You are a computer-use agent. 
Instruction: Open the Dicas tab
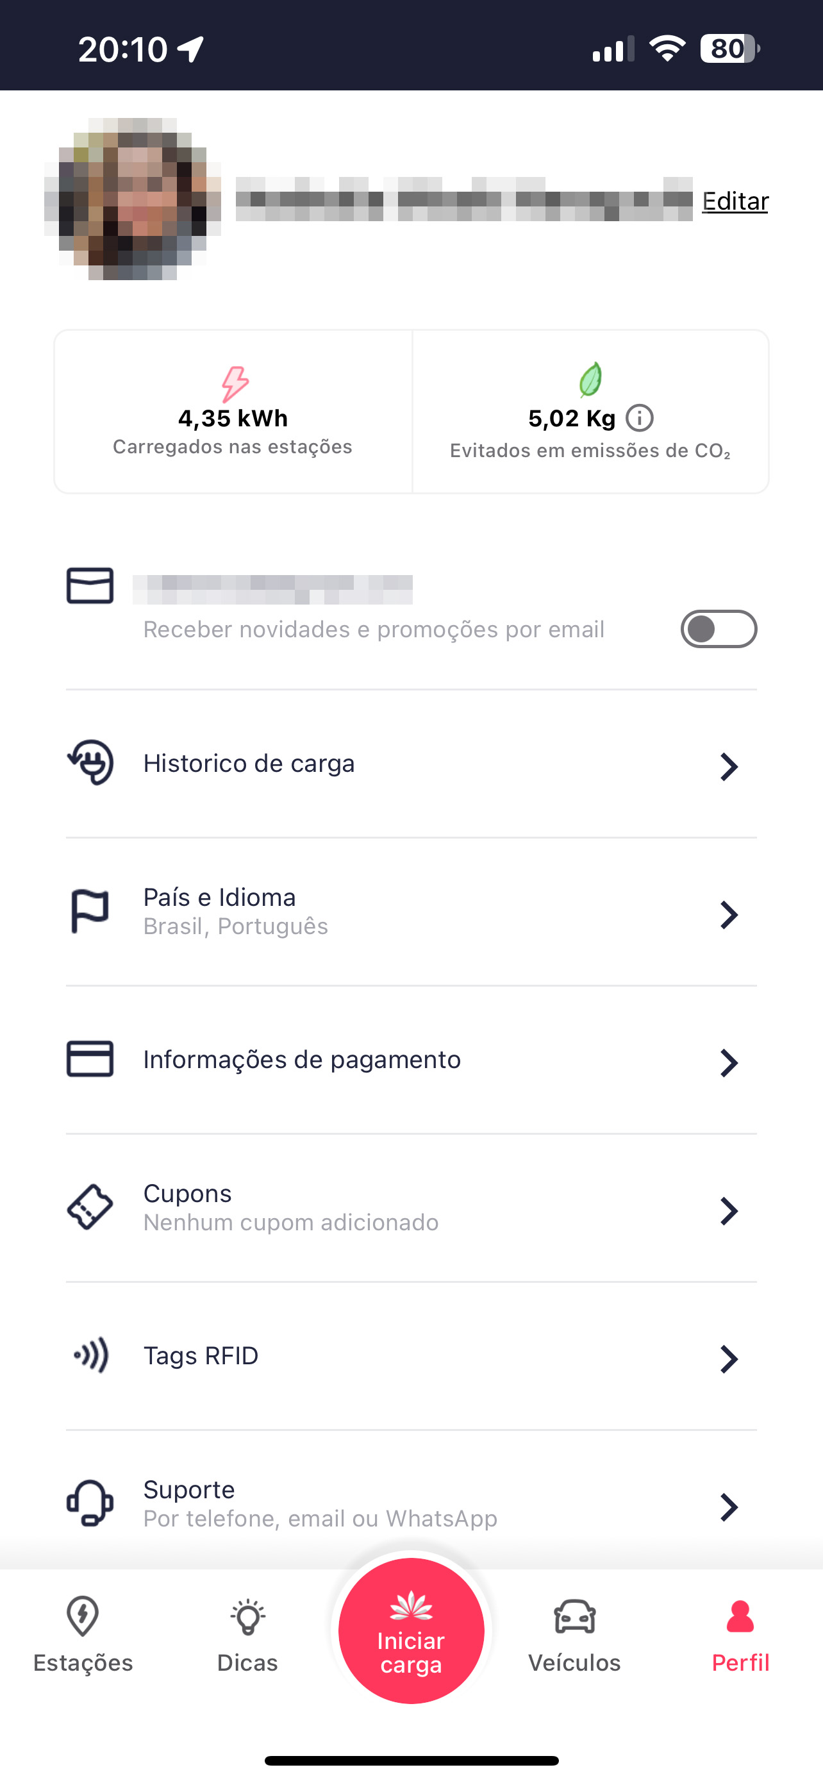(x=247, y=1634)
